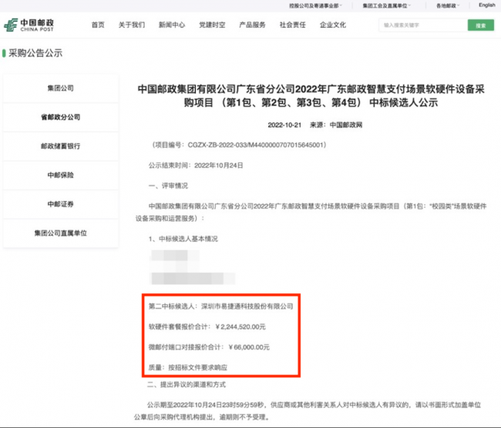The image size is (501, 428).
Task: Select 产品服务 in the navigation bar
Action: pyautogui.click(x=252, y=25)
